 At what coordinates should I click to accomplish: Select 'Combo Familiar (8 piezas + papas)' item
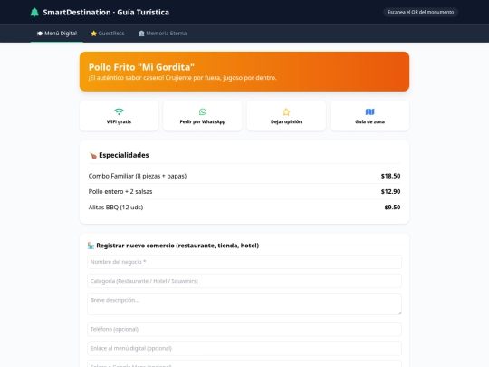[x=138, y=176]
